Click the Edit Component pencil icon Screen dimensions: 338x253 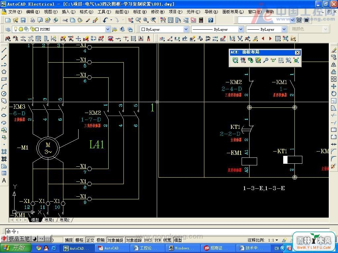[x=63, y=39]
